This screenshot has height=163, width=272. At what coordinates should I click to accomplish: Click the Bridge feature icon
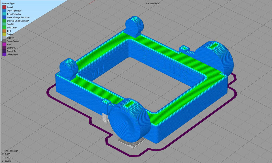click(4, 34)
